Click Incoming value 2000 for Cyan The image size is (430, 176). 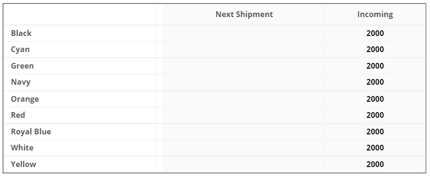(x=375, y=50)
